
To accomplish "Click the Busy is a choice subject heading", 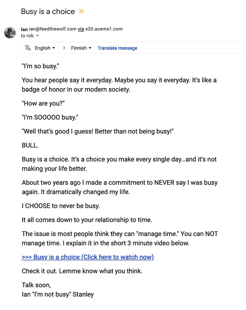I will pos(48,12).
